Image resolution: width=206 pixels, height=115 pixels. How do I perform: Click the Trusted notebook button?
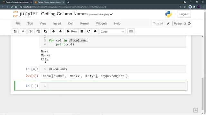[x=158, y=23]
